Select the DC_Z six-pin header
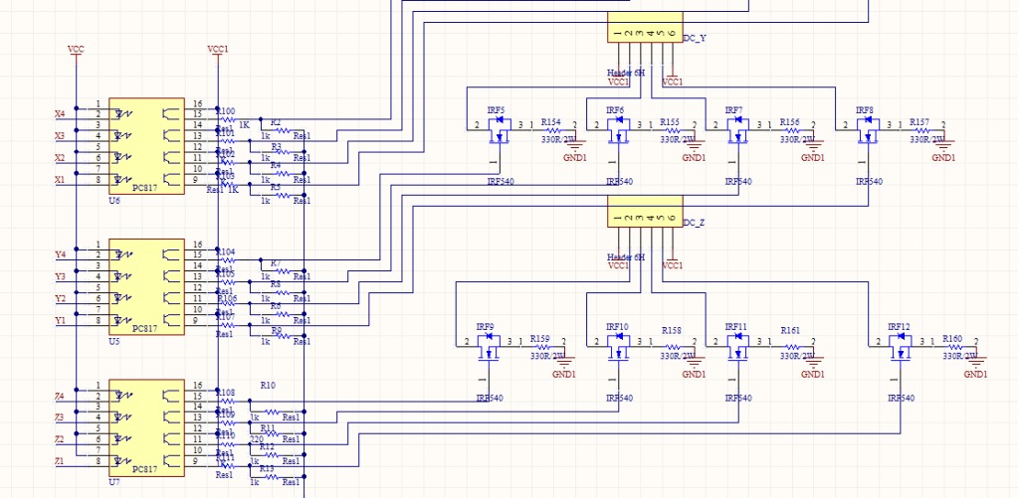The height and width of the screenshot is (498, 1018). tap(645, 212)
